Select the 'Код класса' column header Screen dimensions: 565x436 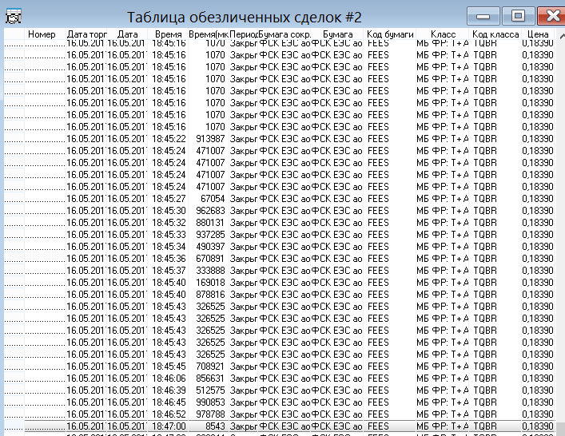495,35
